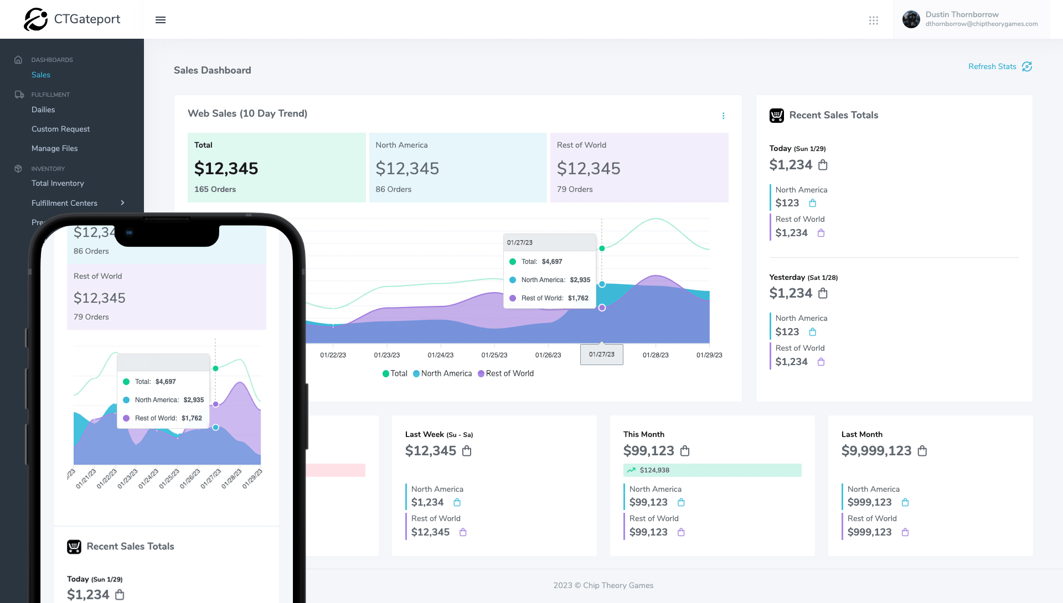1063x603 pixels.
Task: Open Total Inventory in the sidebar
Action: pos(58,183)
